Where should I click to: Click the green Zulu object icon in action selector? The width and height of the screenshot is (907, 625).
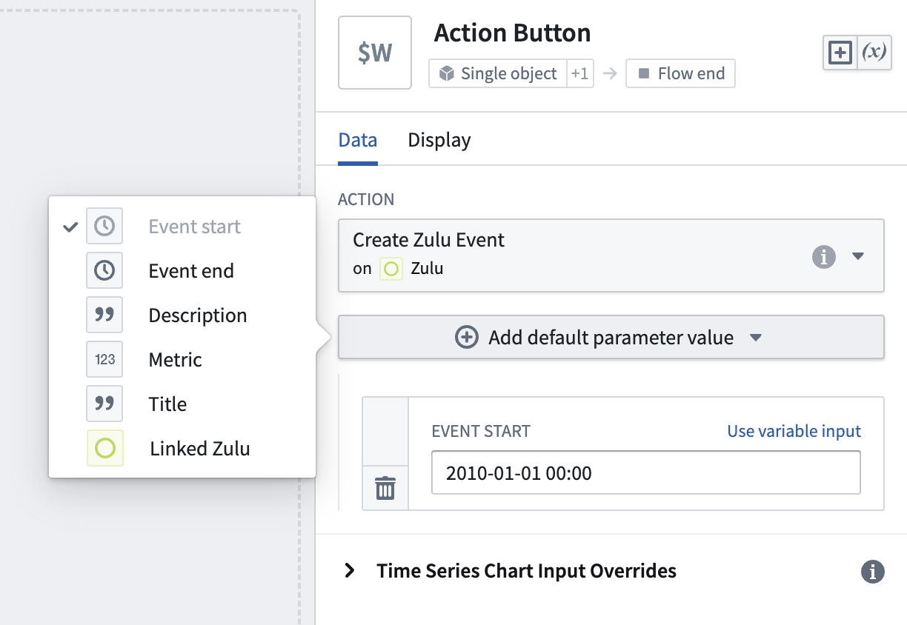(391, 269)
